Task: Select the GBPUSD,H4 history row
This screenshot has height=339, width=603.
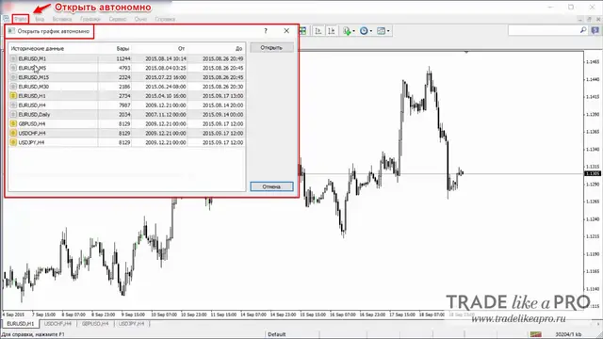Action: coord(127,123)
